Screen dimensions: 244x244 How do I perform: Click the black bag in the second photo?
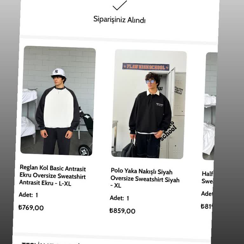129,149
